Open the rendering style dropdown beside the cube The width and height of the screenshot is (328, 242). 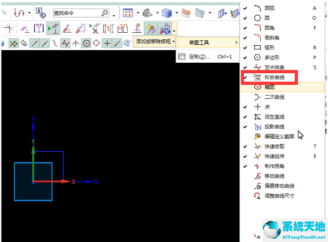tap(177, 13)
